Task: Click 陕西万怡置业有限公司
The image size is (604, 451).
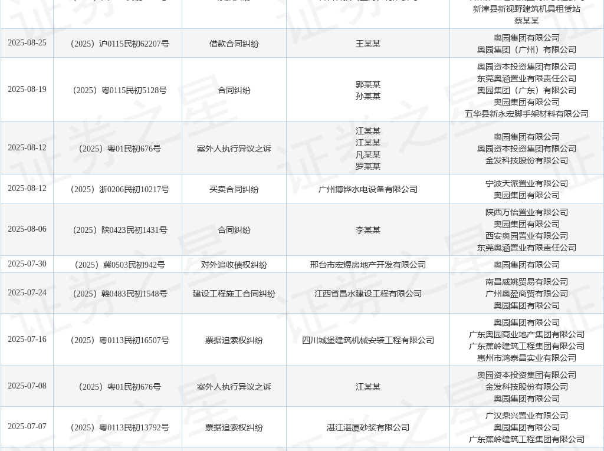Action: click(527, 213)
